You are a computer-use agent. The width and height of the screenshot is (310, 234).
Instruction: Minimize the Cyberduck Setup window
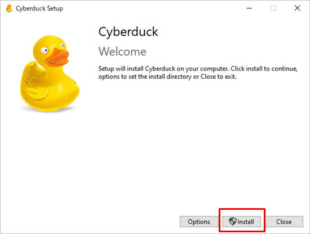tap(249, 8)
